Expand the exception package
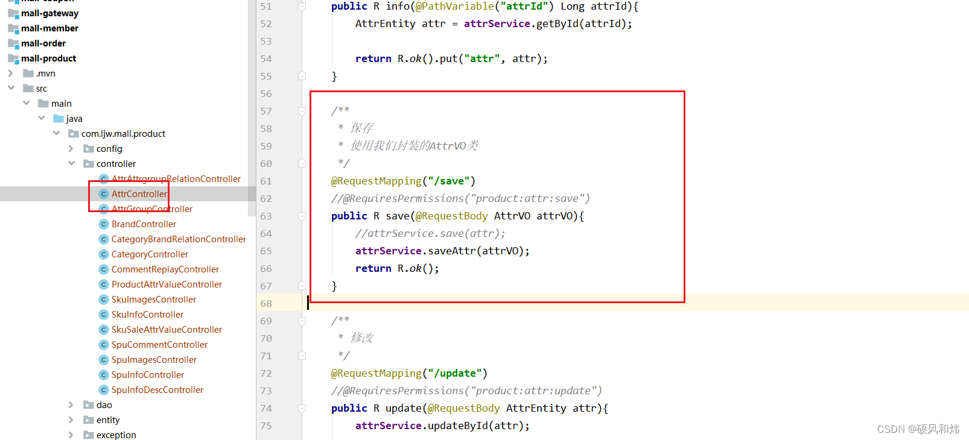 coord(71,435)
